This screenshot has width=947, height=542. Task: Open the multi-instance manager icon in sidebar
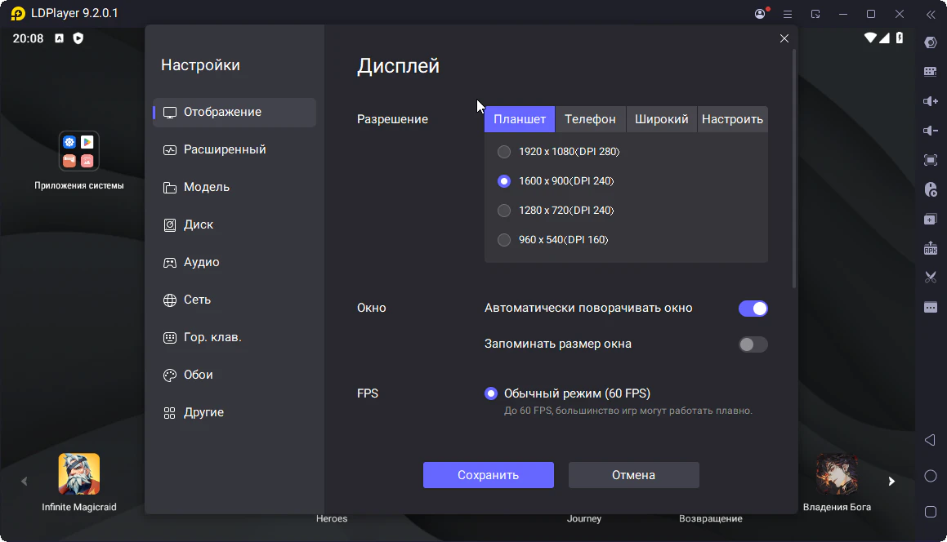click(930, 219)
